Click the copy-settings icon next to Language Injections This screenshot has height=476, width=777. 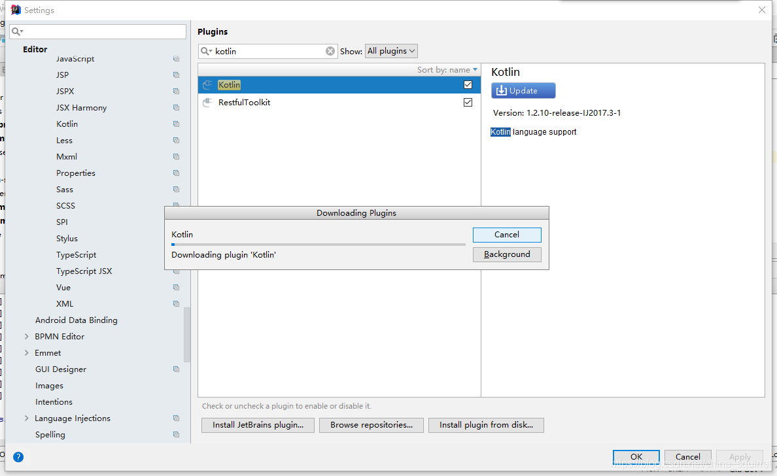click(x=176, y=418)
